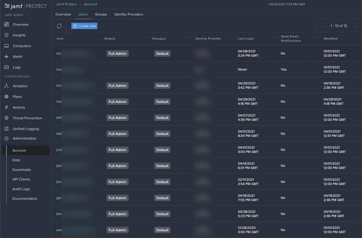Open the Identity Providers tab
This screenshot has width=362, height=238.
(x=129, y=14)
